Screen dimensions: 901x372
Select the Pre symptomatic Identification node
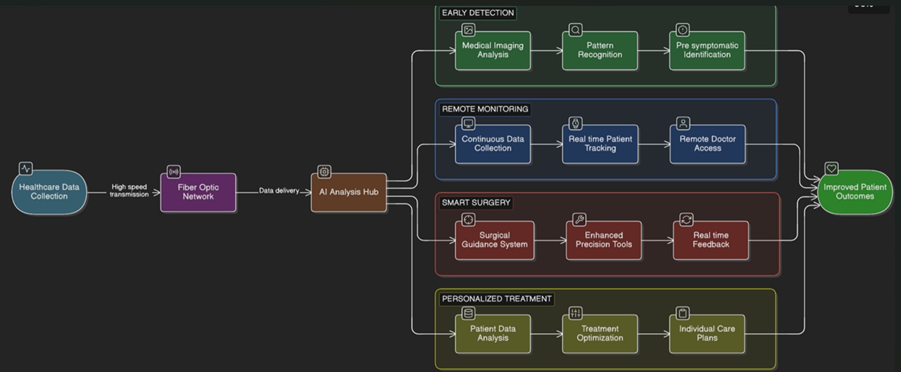pyautogui.click(x=707, y=51)
